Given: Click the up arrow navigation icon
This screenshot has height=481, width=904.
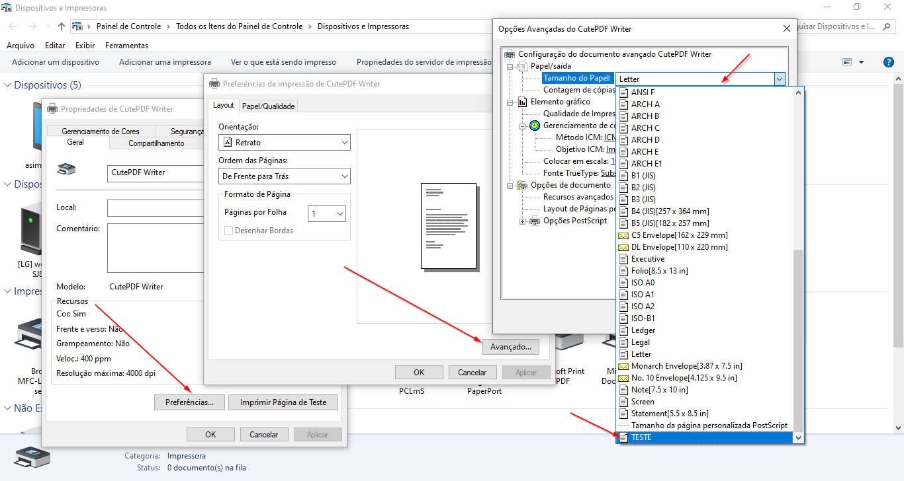Looking at the screenshot, I should (62, 26).
